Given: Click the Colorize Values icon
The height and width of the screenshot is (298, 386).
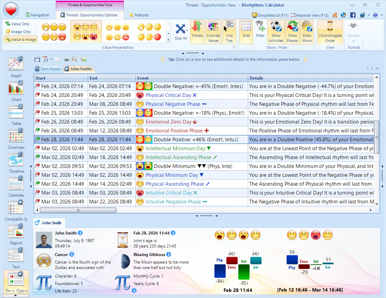Looking at the screenshot, I should point(213,32).
